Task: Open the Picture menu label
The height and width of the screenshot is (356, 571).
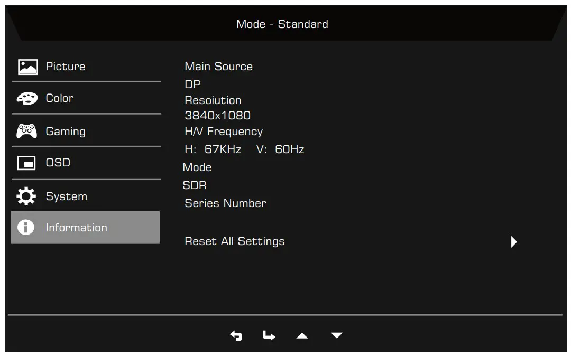Action: [x=66, y=67]
